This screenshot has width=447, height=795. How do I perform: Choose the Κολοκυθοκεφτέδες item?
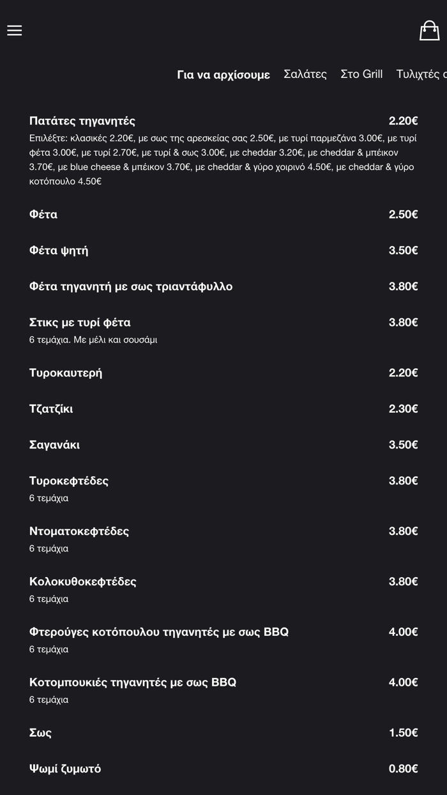(83, 582)
